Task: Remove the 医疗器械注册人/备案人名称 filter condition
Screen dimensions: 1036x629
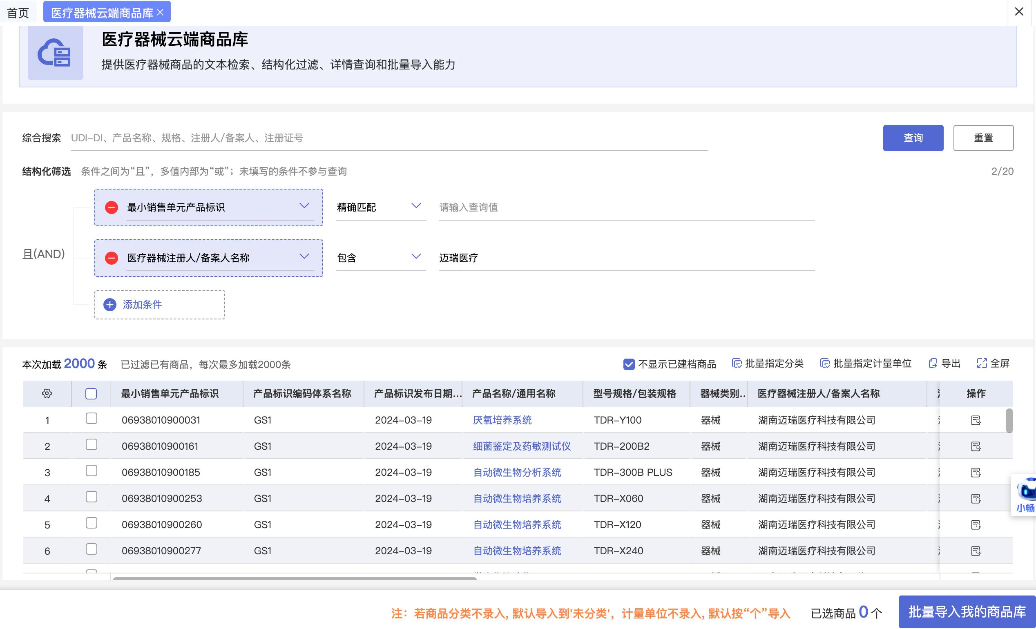Action: pos(112,258)
